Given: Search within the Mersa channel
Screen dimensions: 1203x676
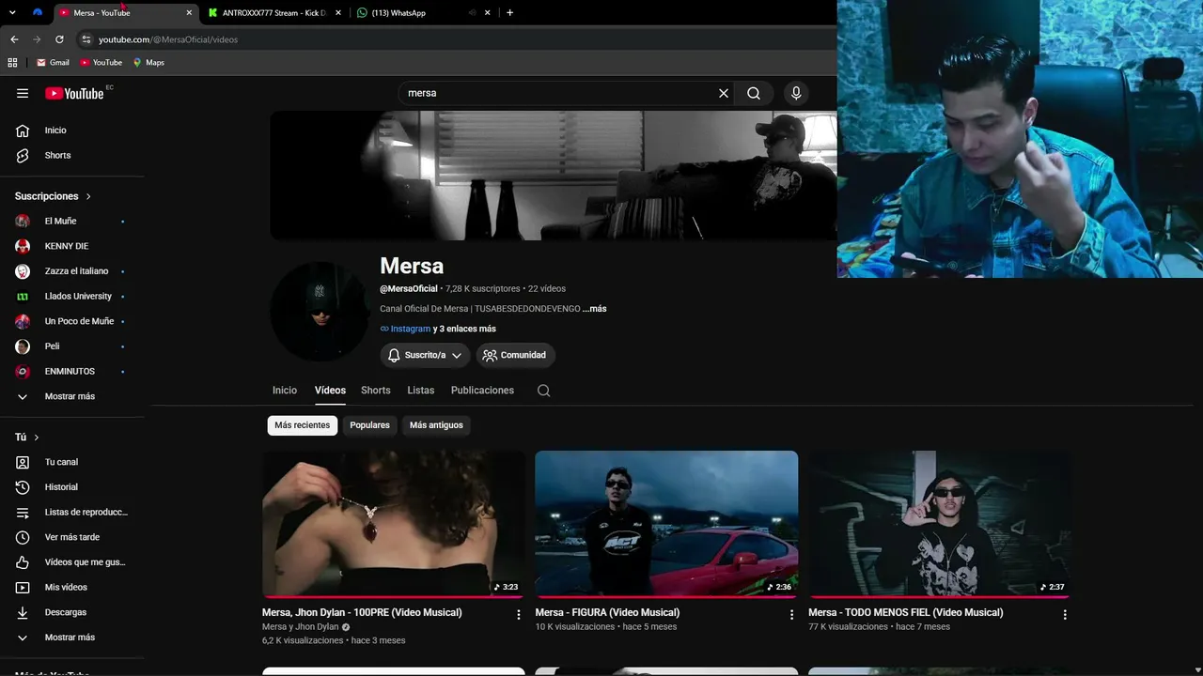Looking at the screenshot, I should pos(543,391).
